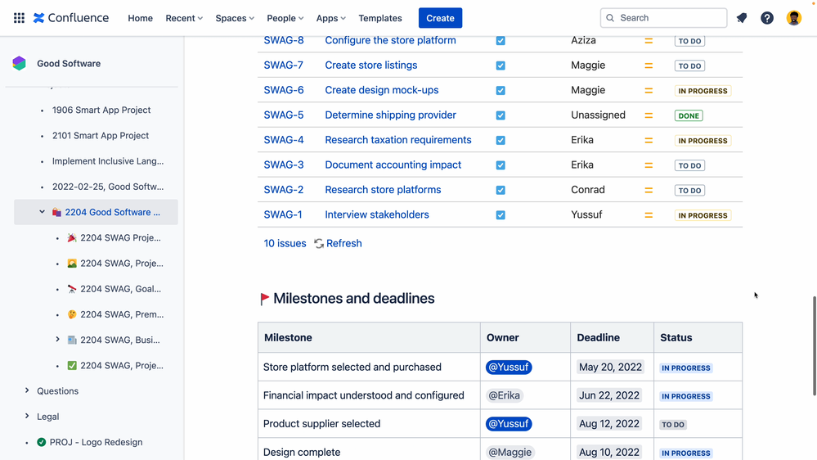Click the Create store listings link

(x=371, y=65)
